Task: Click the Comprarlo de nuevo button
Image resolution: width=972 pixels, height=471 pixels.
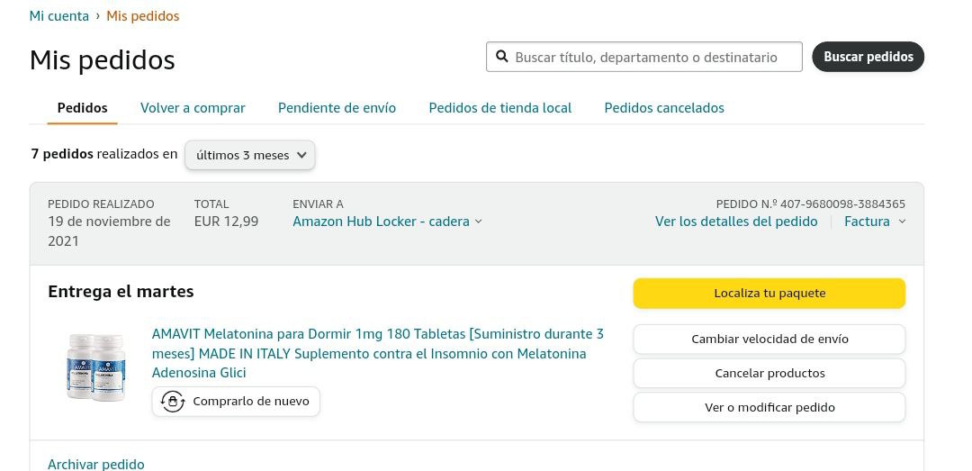Action: point(236,402)
